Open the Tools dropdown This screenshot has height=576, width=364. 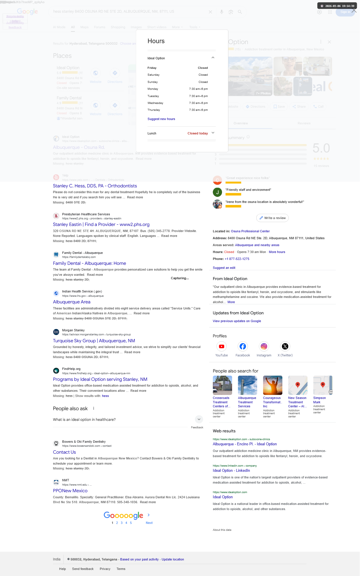[x=195, y=27]
